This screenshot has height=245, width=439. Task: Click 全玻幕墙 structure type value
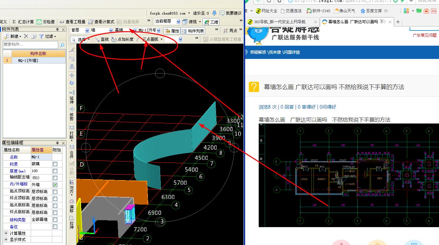[x=41, y=220]
